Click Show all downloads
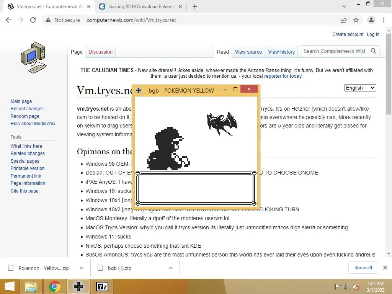The height and width of the screenshot is (294, 392). (x=363, y=268)
